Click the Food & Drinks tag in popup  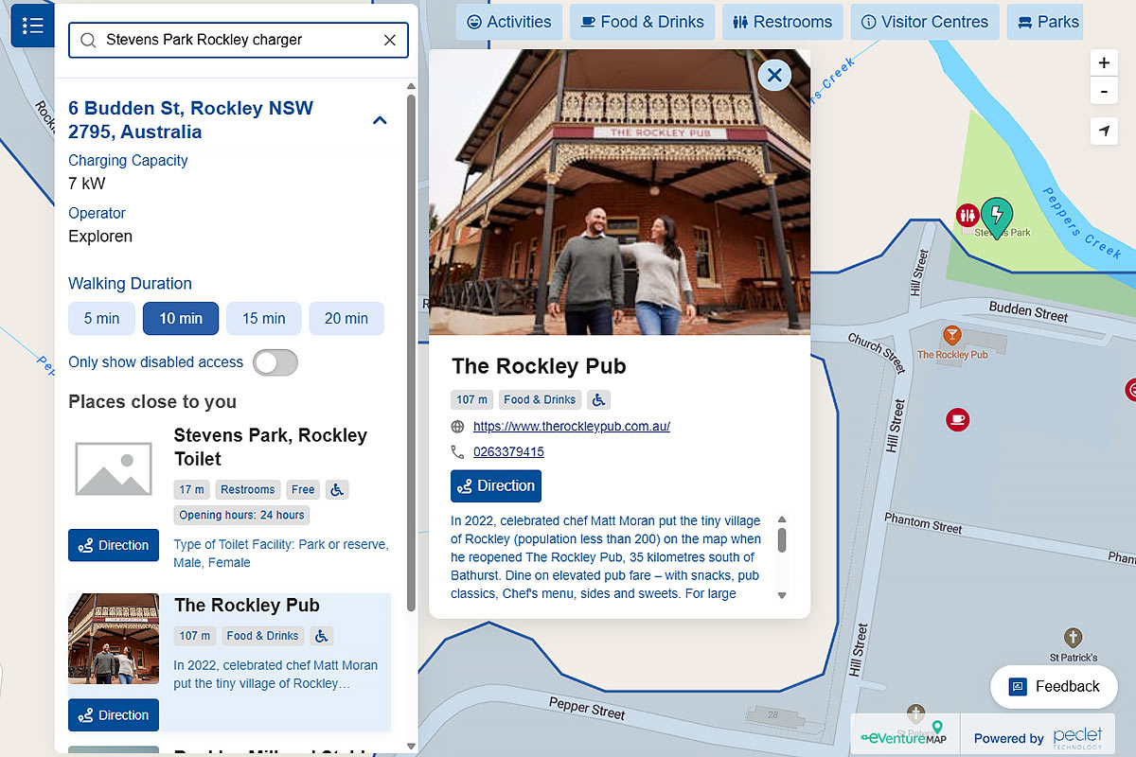[x=540, y=399]
